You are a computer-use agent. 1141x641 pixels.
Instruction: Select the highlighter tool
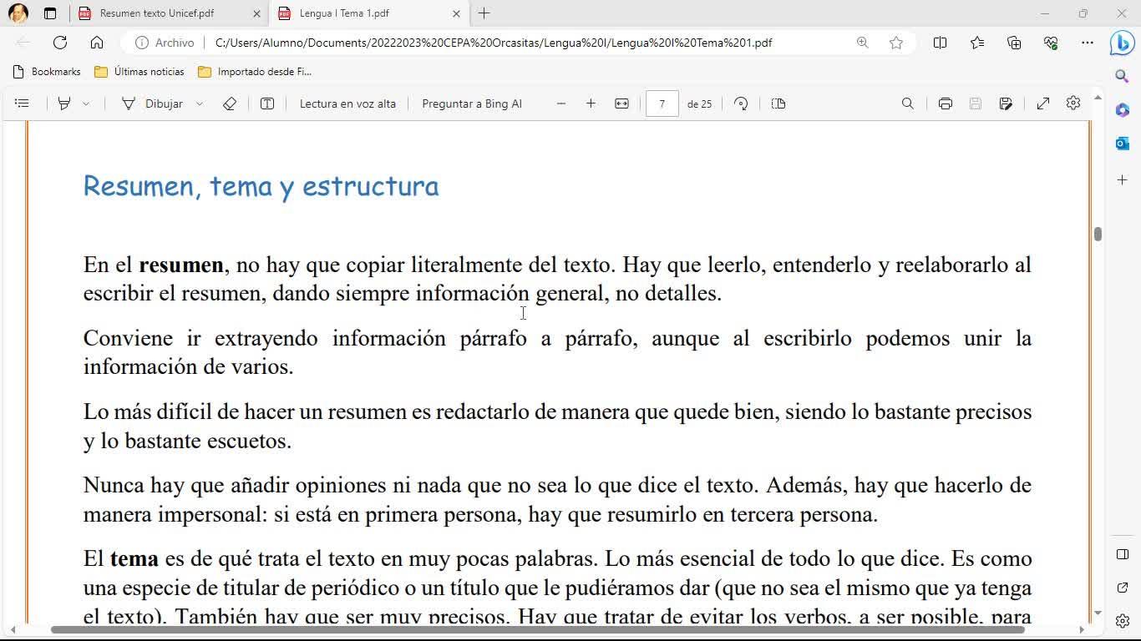point(63,103)
